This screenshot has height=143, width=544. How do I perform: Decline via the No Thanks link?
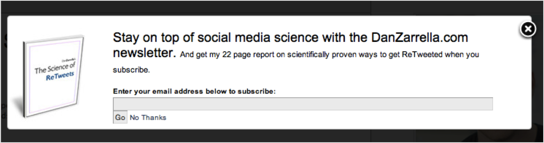[x=148, y=118]
